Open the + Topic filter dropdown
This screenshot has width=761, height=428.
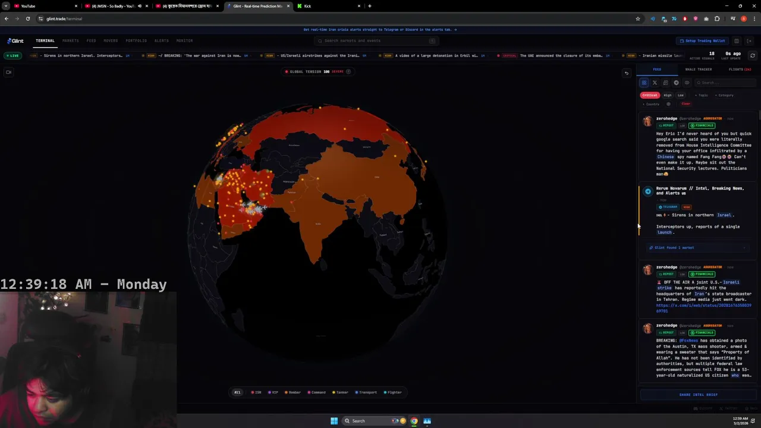click(702, 95)
